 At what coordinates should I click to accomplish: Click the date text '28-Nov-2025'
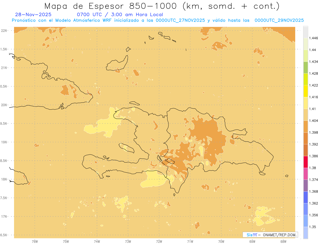pyautogui.click(x=33, y=15)
